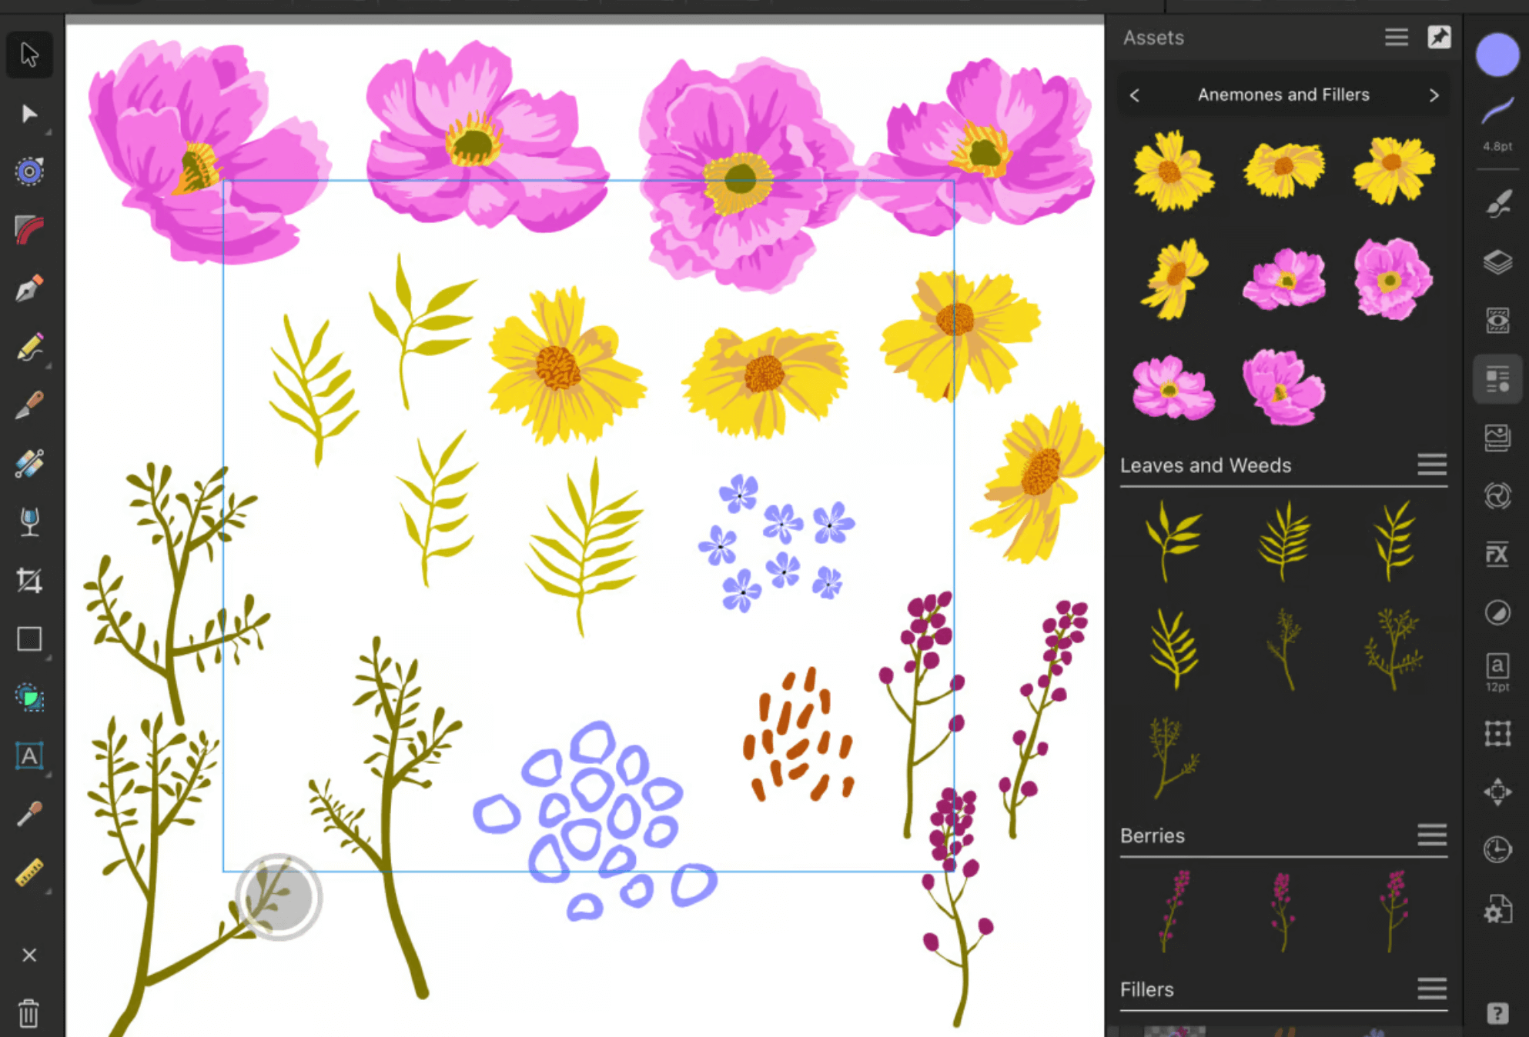1529x1037 pixels.
Task: Open the Leaves and Weeds subcategory menu
Action: pos(1432,465)
